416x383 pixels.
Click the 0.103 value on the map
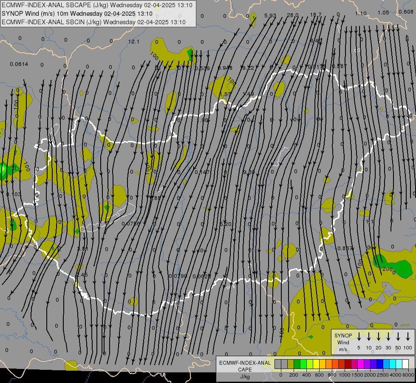(x=14, y=194)
